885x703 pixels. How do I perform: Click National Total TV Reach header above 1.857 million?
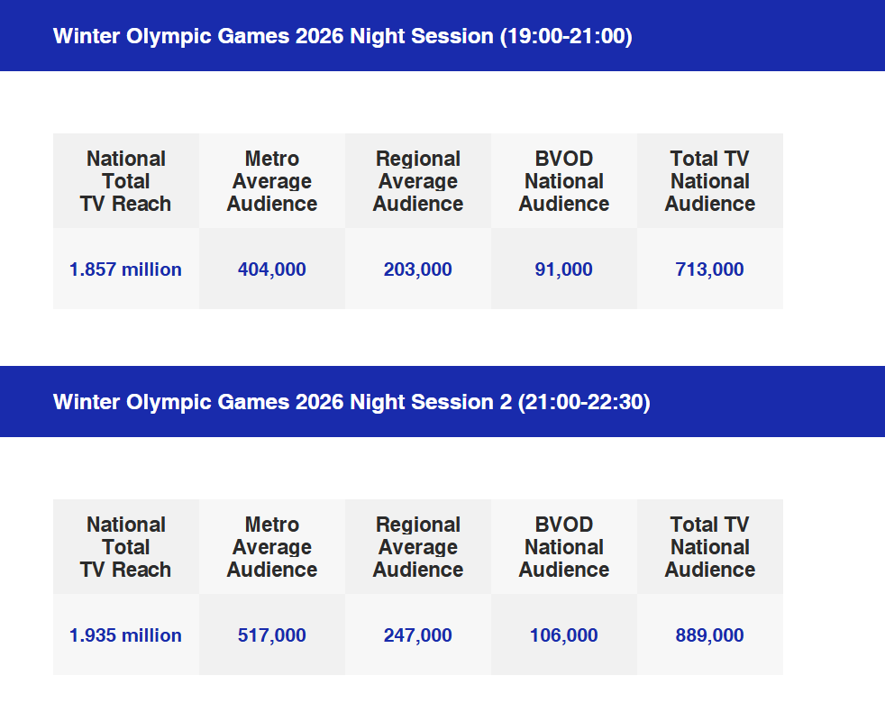[x=126, y=181]
